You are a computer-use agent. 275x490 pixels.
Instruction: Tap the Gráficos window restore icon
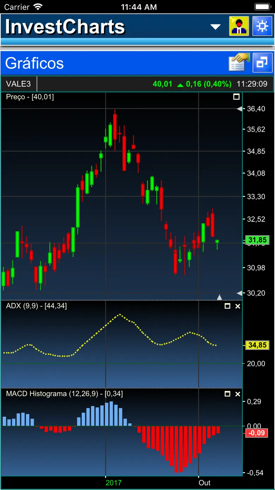(x=262, y=63)
